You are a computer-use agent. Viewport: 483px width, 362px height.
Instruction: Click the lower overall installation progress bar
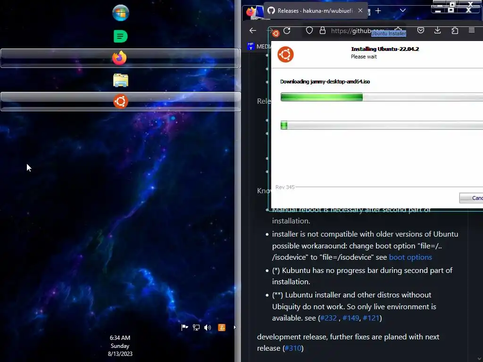point(382,125)
